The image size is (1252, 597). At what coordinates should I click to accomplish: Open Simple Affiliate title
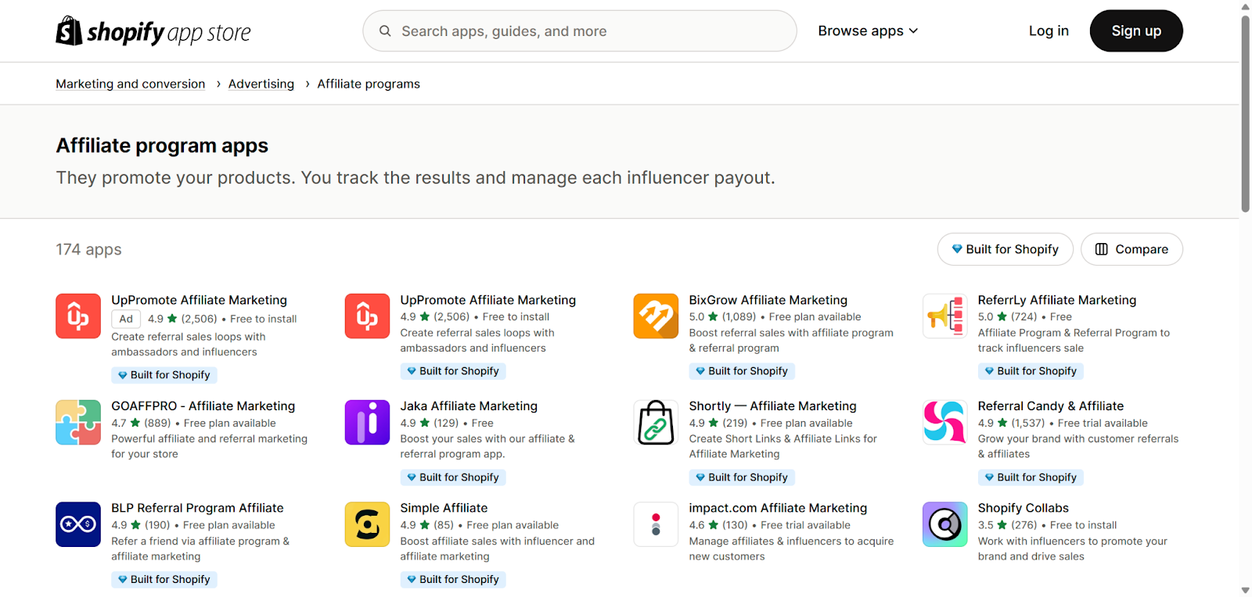[x=444, y=508]
